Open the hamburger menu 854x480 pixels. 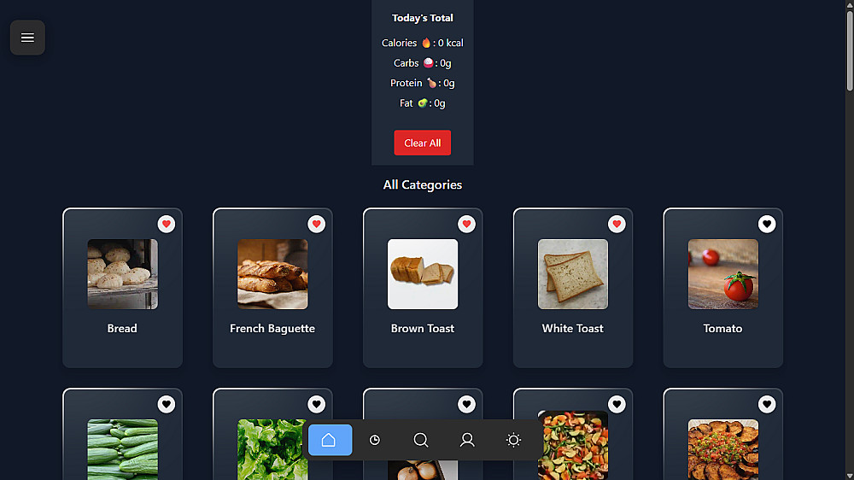[x=27, y=38]
